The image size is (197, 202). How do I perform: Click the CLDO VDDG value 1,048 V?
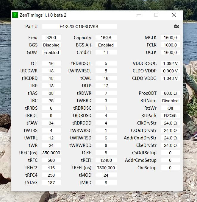click(170, 78)
